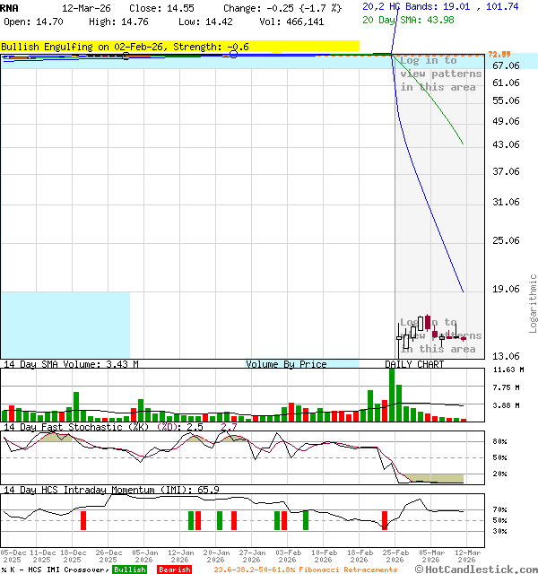This screenshot has width=538, height=574.
Task: Select the DAILY CHART label
Action: pyautogui.click(x=414, y=364)
